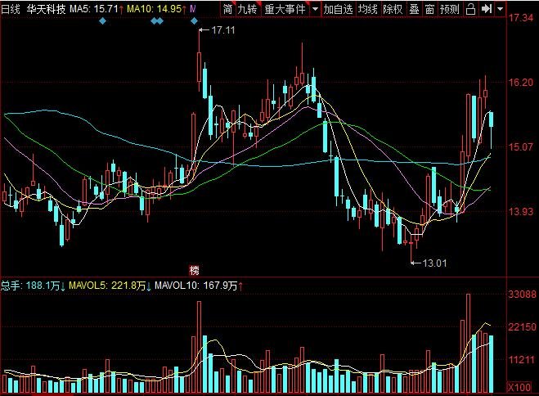Click the first blue diamond event marker

coord(101,20)
